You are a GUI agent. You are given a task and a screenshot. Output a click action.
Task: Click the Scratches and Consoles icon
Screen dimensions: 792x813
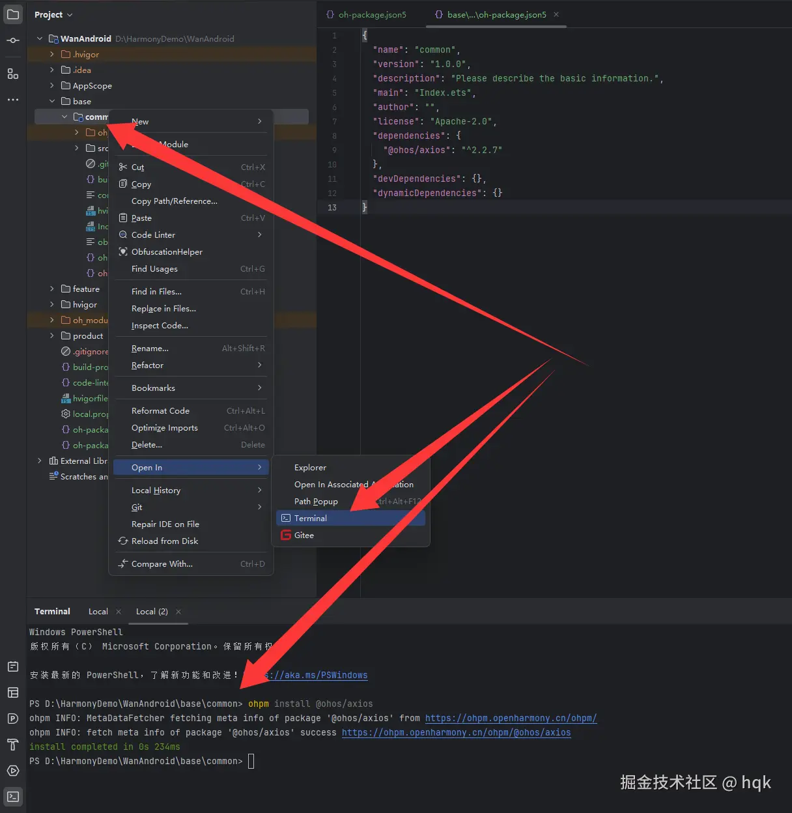(x=53, y=477)
